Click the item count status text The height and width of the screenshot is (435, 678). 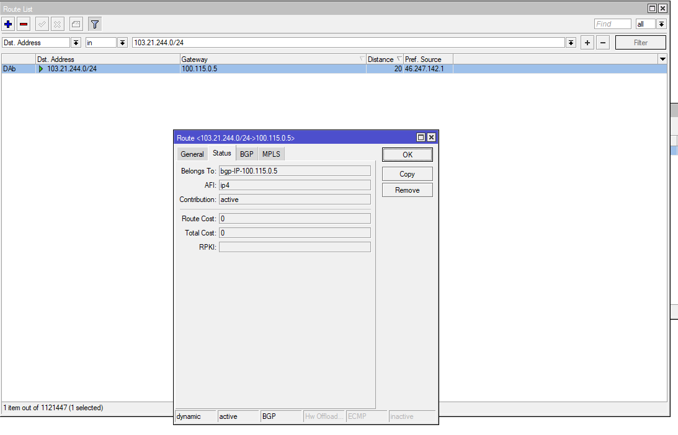53,408
